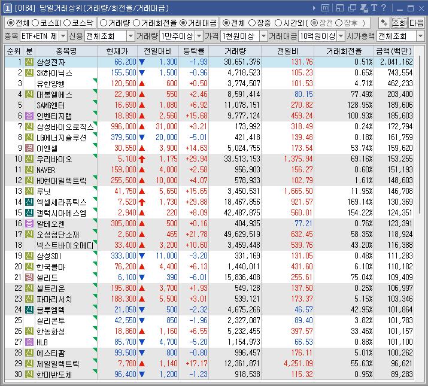Click the window number 1 icon in title bar

[7, 8]
